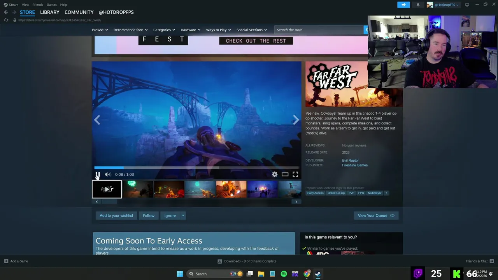Mute the trailer volume speaker icon
The width and height of the screenshot is (498, 280).
(x=108, y=175)
